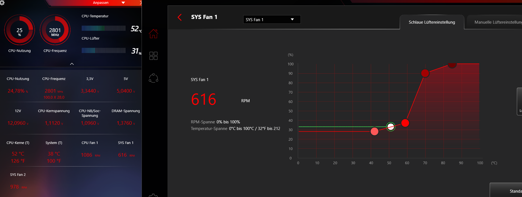Click the DRAM-Spannung label
Image resolution: width=522 pixels, height=197 pixels.
click(126, 111)
